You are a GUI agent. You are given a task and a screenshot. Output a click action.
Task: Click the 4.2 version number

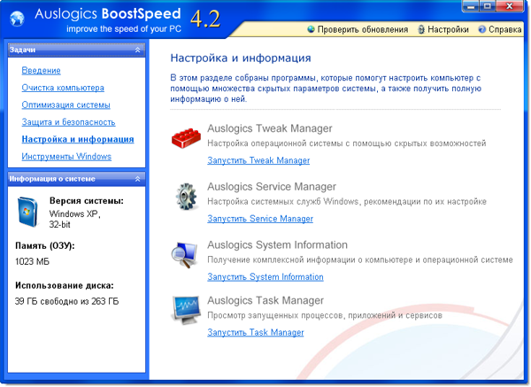(x=205, y=19)
